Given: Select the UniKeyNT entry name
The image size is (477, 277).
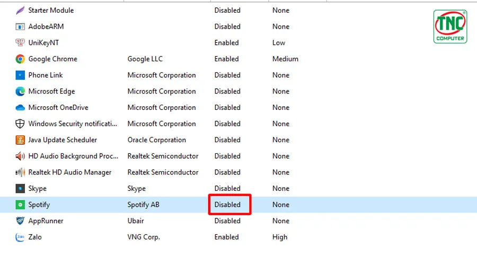Looking at the screenshot, I should point(43,43).
